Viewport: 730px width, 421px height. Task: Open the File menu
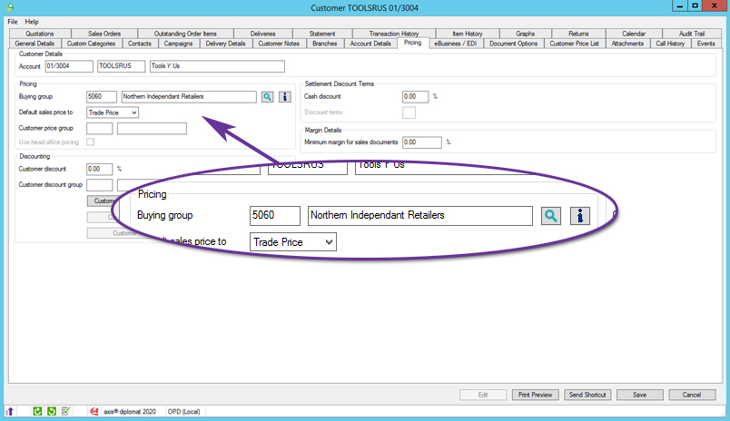coord(13,22)
